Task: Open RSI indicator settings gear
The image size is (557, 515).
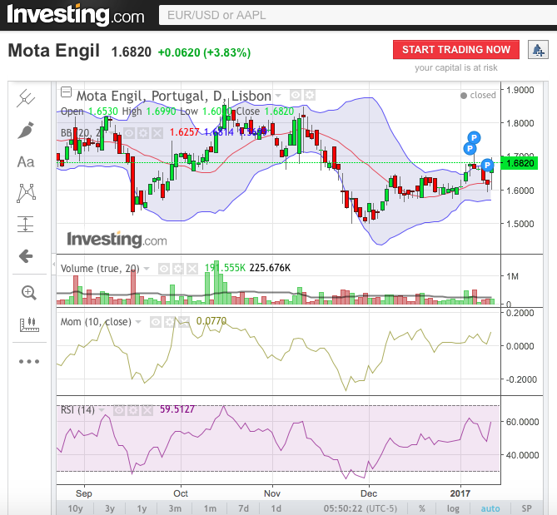Action: pos(133,411)
